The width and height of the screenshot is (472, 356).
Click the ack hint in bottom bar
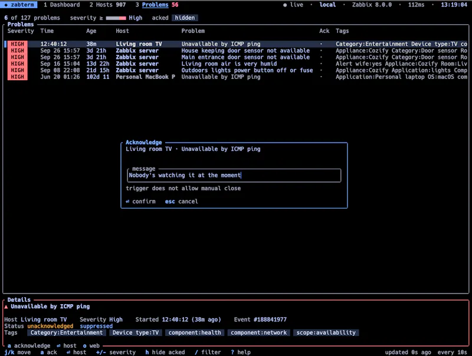[x=48, y=352]
